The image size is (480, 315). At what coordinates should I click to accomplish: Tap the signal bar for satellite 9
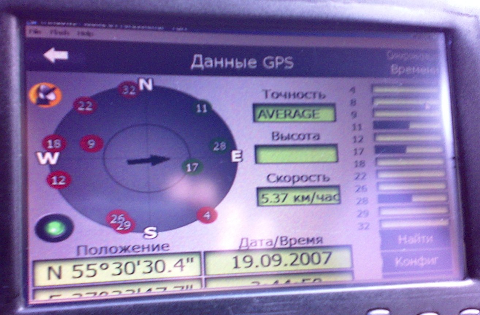[x=407, y=114]
